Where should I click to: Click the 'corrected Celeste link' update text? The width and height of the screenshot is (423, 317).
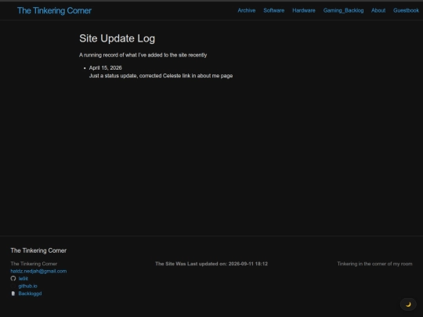161,76
